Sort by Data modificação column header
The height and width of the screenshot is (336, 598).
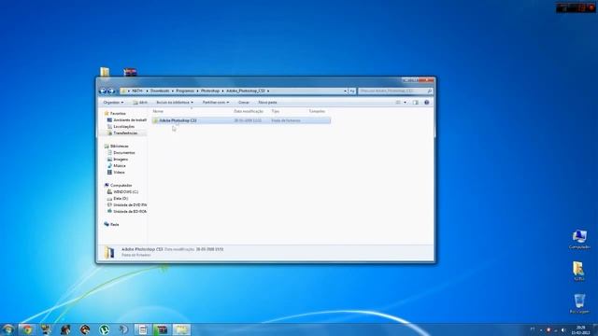[249, 111]
